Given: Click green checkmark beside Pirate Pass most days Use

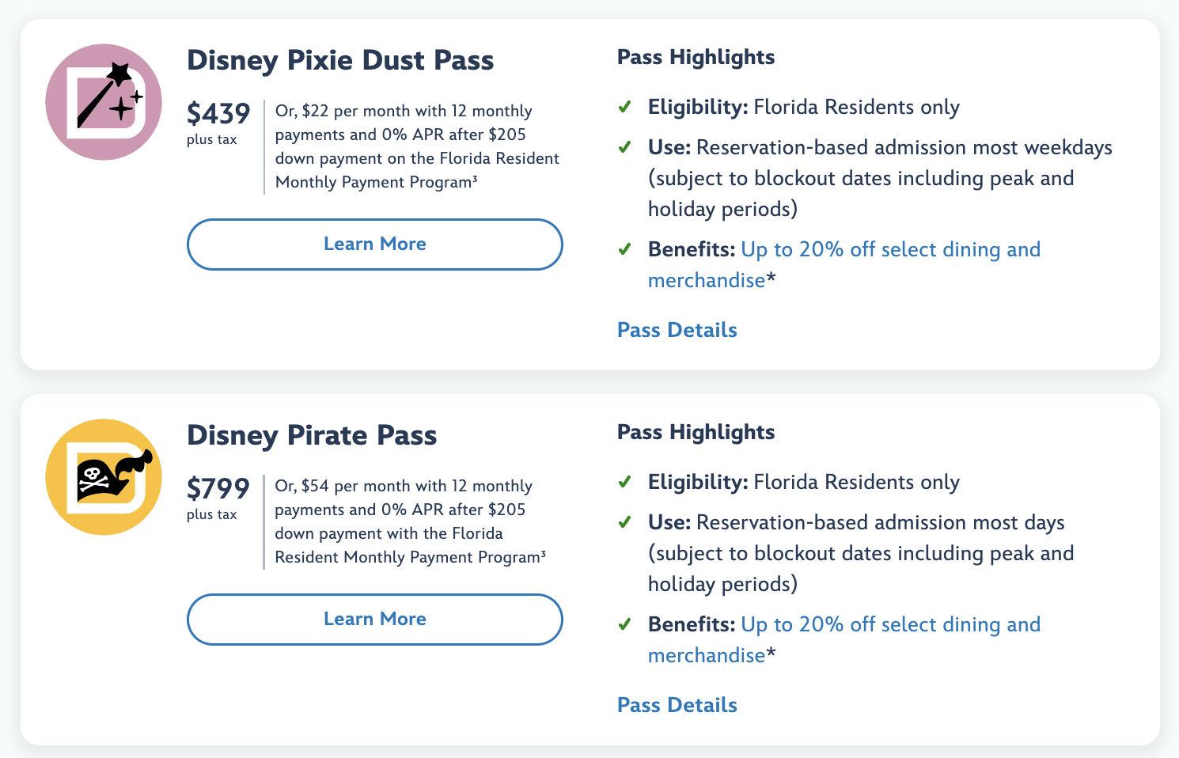Looking at the screenshot, I should [625, 522].
